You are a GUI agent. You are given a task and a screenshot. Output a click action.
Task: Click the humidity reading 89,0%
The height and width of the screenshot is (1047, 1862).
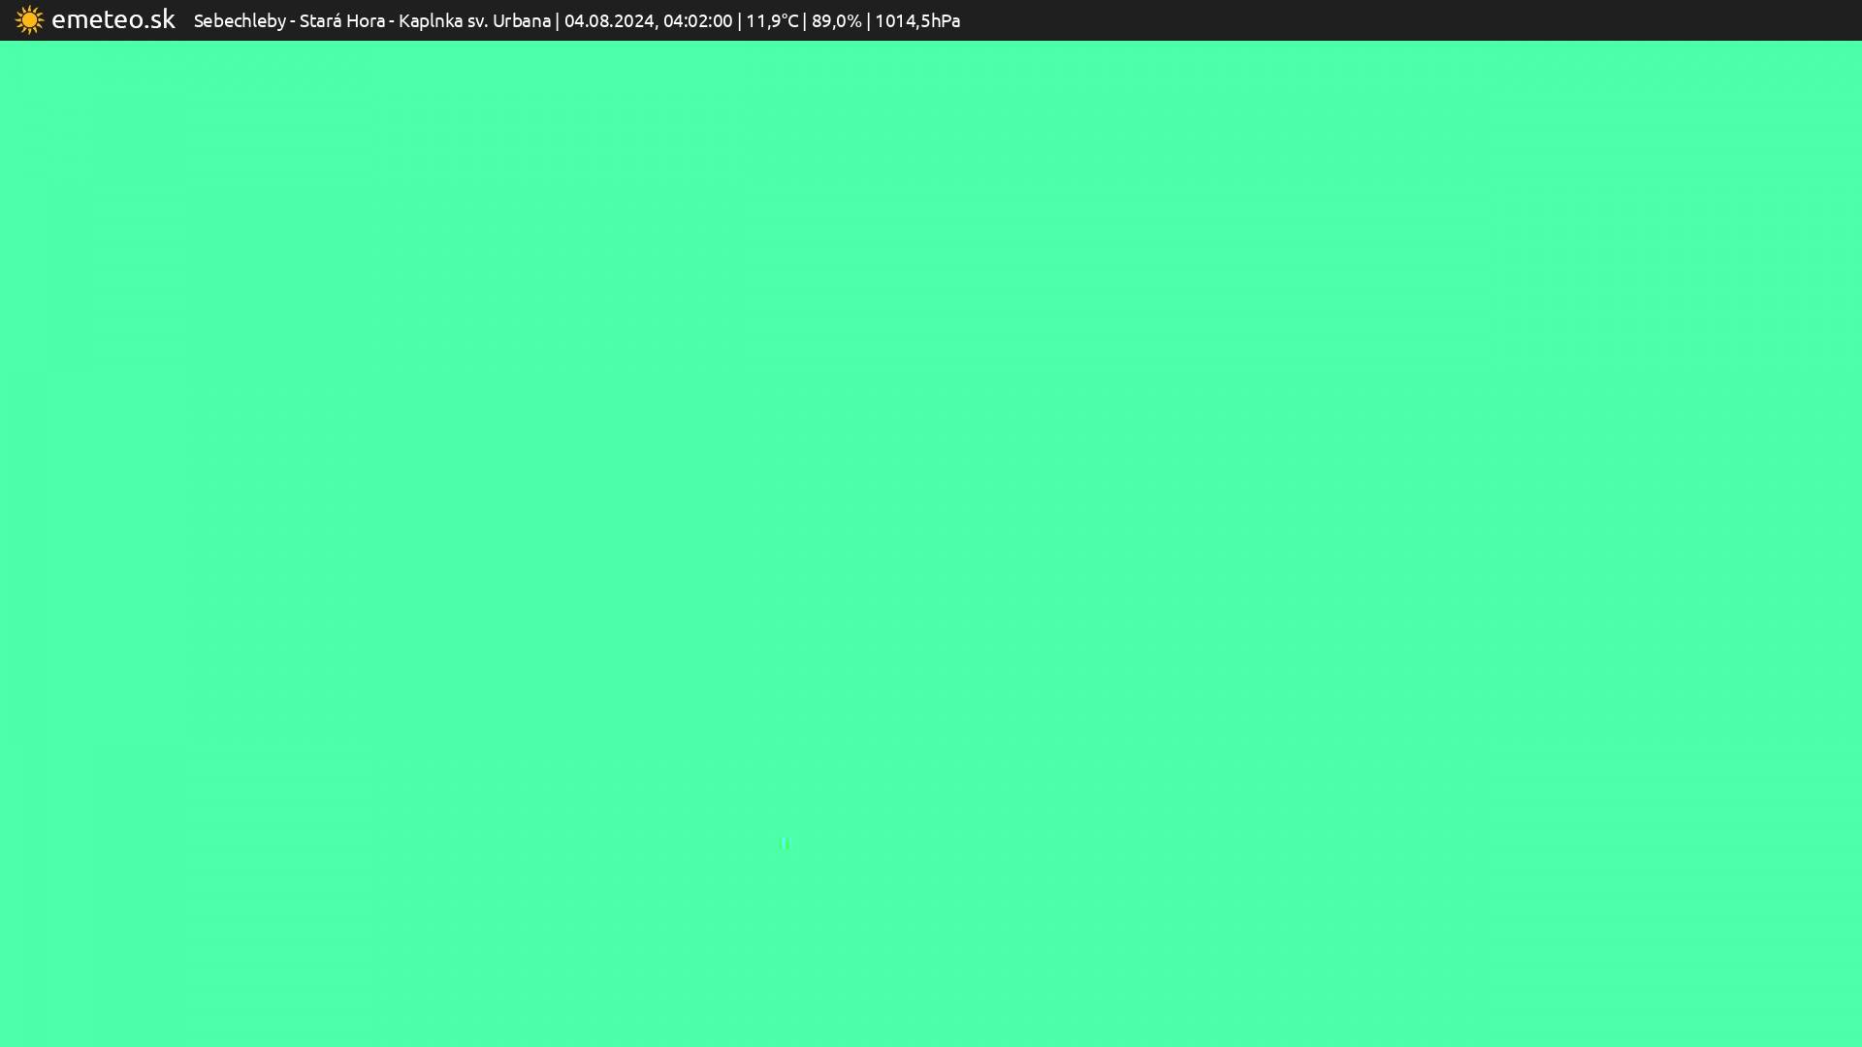(x=836, y=20)
